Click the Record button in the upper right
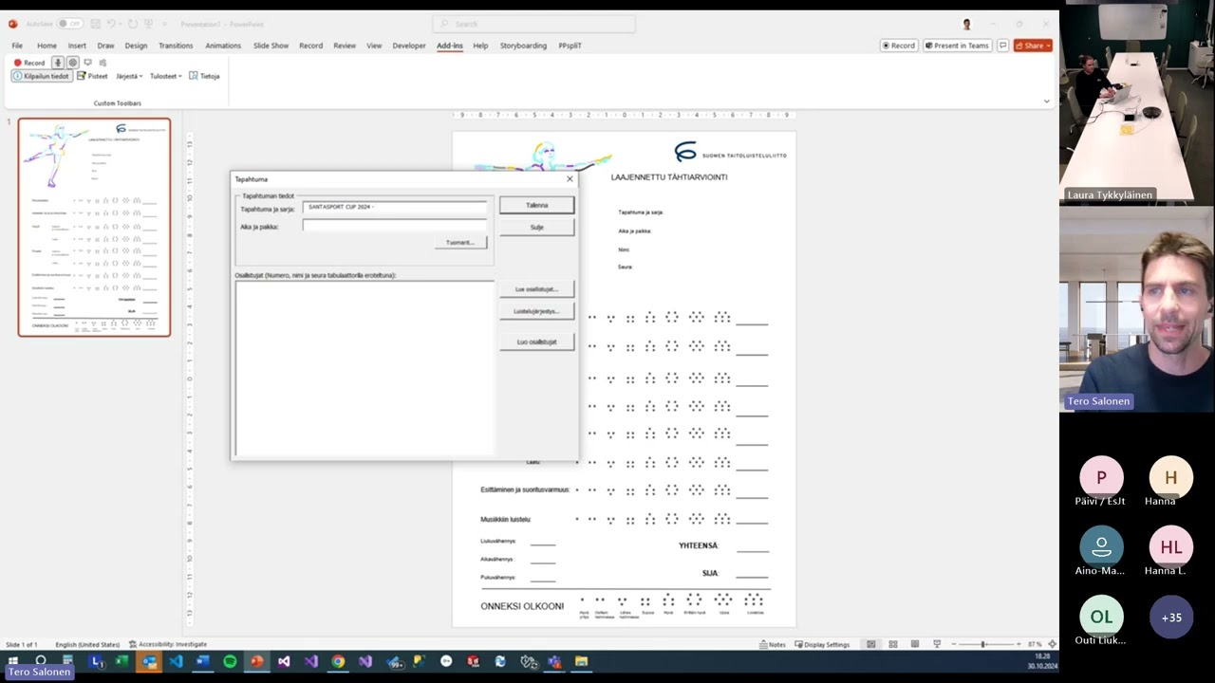Image resolution: width=1215 pixels, height=683 pixels. [898, 46]
